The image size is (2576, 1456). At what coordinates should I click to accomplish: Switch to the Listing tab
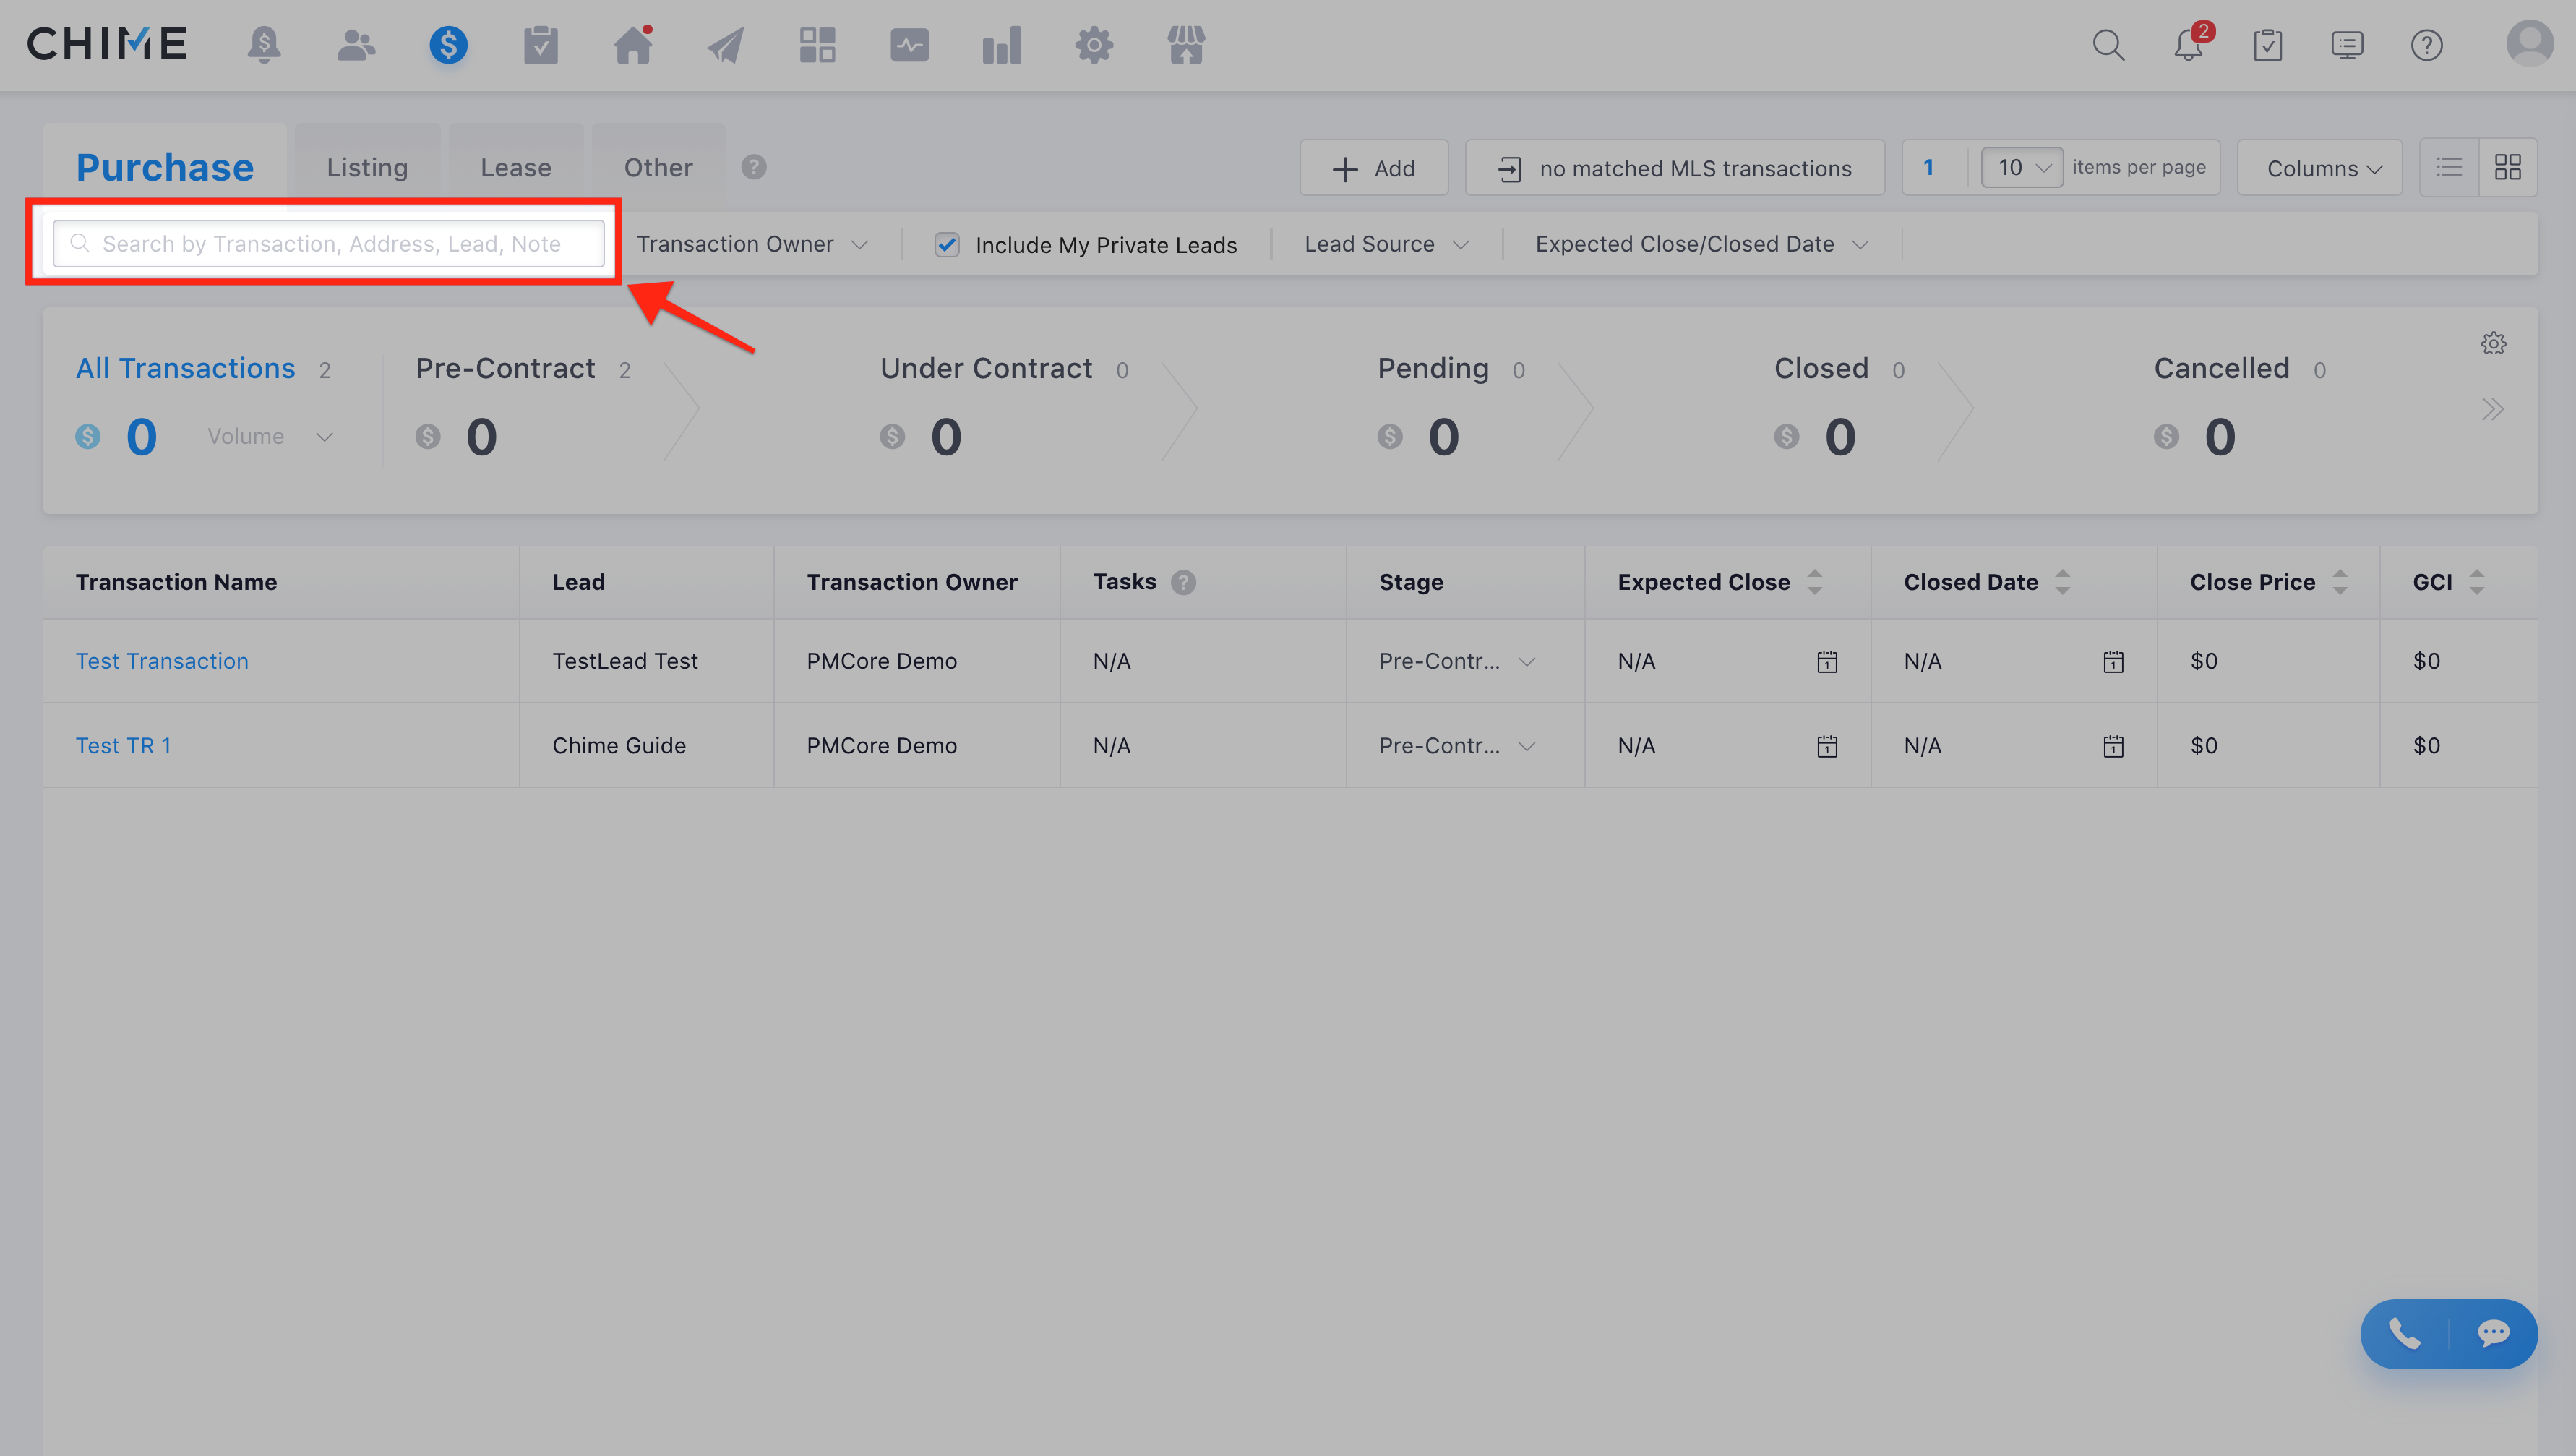tap(367, 167)
